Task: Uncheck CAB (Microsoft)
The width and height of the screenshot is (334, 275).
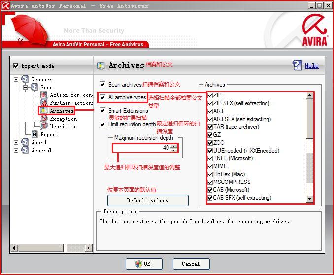Action: pyautogui.click(x=210, y=190)
